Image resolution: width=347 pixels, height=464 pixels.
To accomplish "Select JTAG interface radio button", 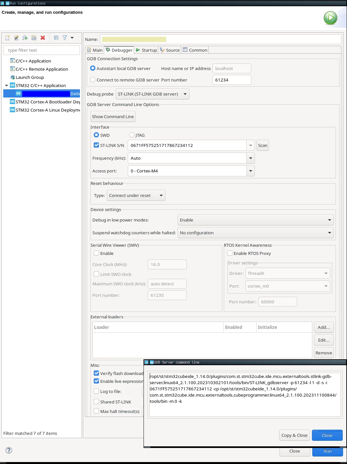I will pos(132,135).
